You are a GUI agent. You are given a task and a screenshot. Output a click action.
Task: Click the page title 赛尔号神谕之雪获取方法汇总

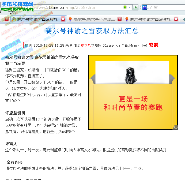[92, 31]
